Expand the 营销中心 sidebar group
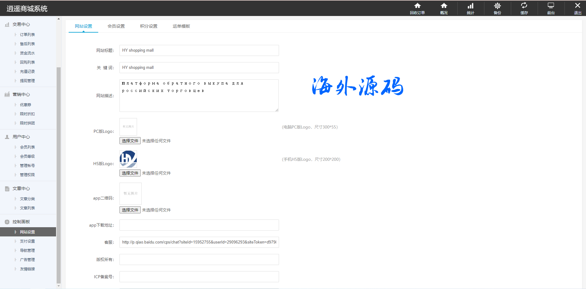 coord(21,94)
